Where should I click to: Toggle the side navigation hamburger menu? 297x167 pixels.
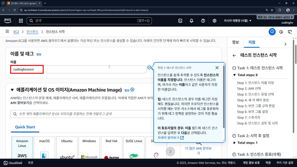click(7, 31)
